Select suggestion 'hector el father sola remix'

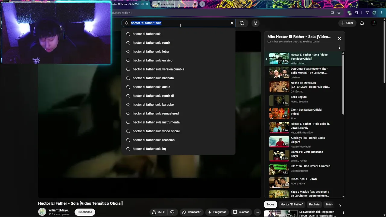click(178, 43)
